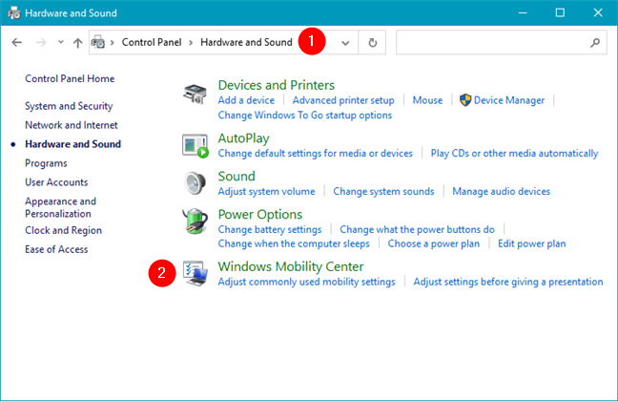Select Network and Internet in sidebar
The width and height of the screenshot is (618, 401).
point(72,125)
